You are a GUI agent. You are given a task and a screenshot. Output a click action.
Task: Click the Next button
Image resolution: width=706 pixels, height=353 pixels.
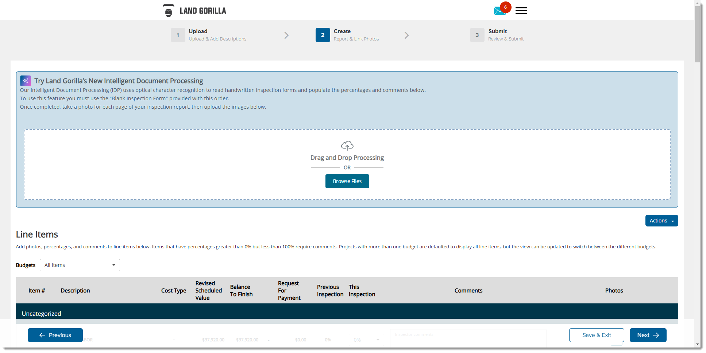pos(648,335)
